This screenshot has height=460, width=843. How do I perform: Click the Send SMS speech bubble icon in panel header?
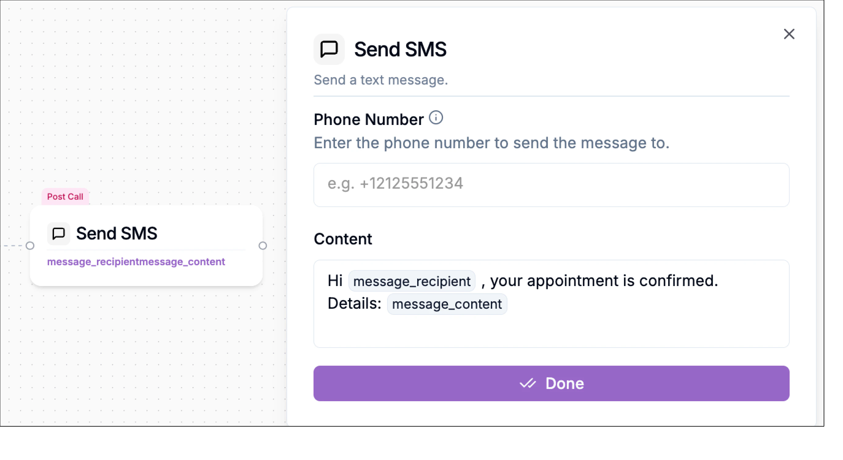tap(329, 49)
